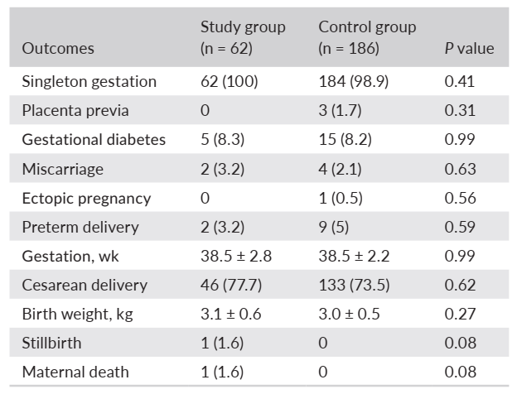This screenshot has width=522, height=394.
Task: Select the Preterm delivery row label
Action: [80, 227]
